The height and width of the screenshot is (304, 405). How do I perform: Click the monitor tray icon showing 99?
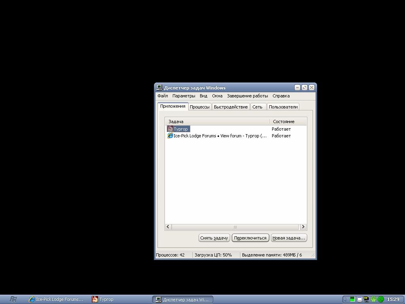coord(366,299)
